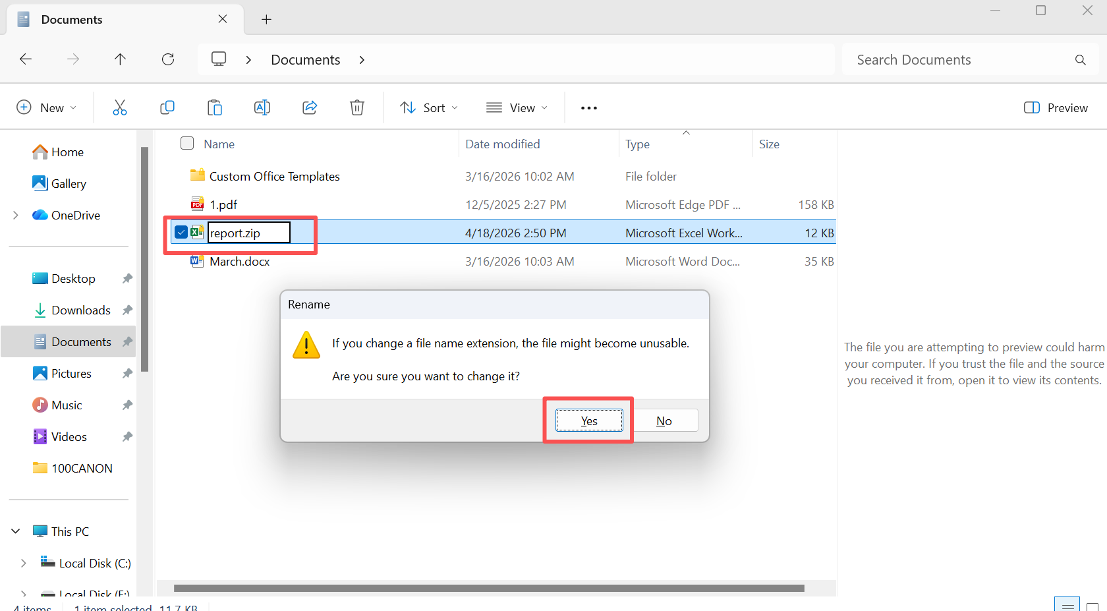The width and height of the screenshot is (1107, 611).
Task: Click the navigation pane vertical scrollbar
Action: pyautogui.click(x=144, y=259)
